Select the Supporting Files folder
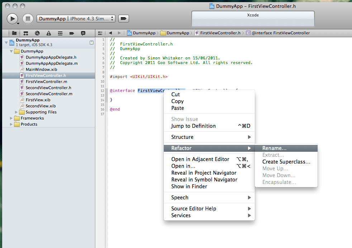Screen dimensions: 352x248 coord(48,112)
